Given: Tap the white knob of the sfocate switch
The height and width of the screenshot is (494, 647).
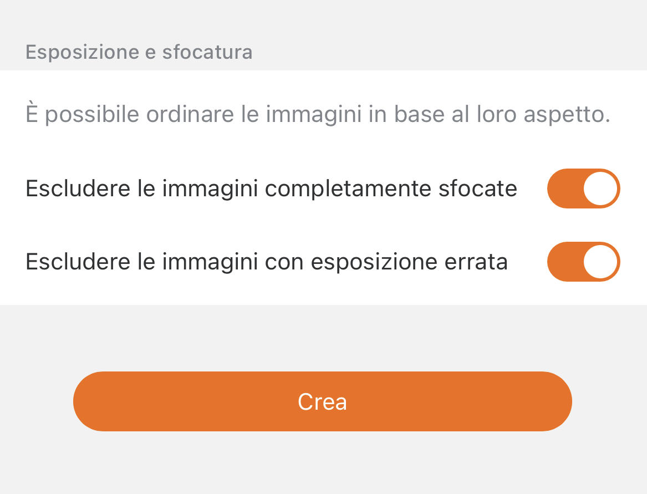Looking at the screenshot, I should [x=600, y=189].
